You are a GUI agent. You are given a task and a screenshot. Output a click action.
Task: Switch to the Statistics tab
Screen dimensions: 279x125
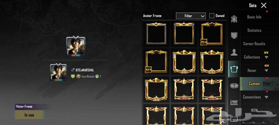pyautogui.click(x=254, y=30)
